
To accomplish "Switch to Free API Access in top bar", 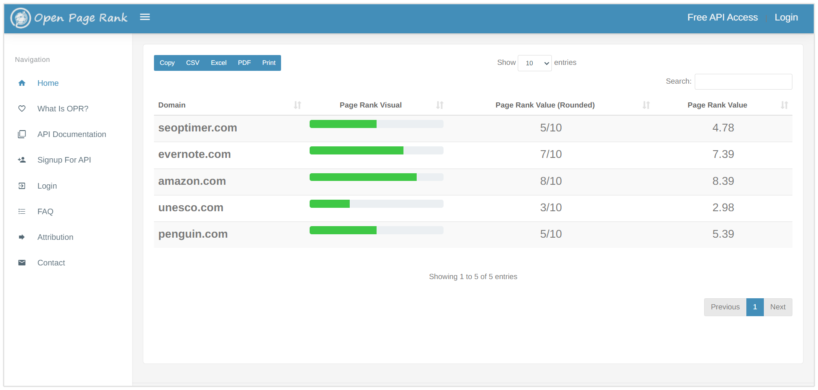I will pyautogui.click(x=722, y=17).
